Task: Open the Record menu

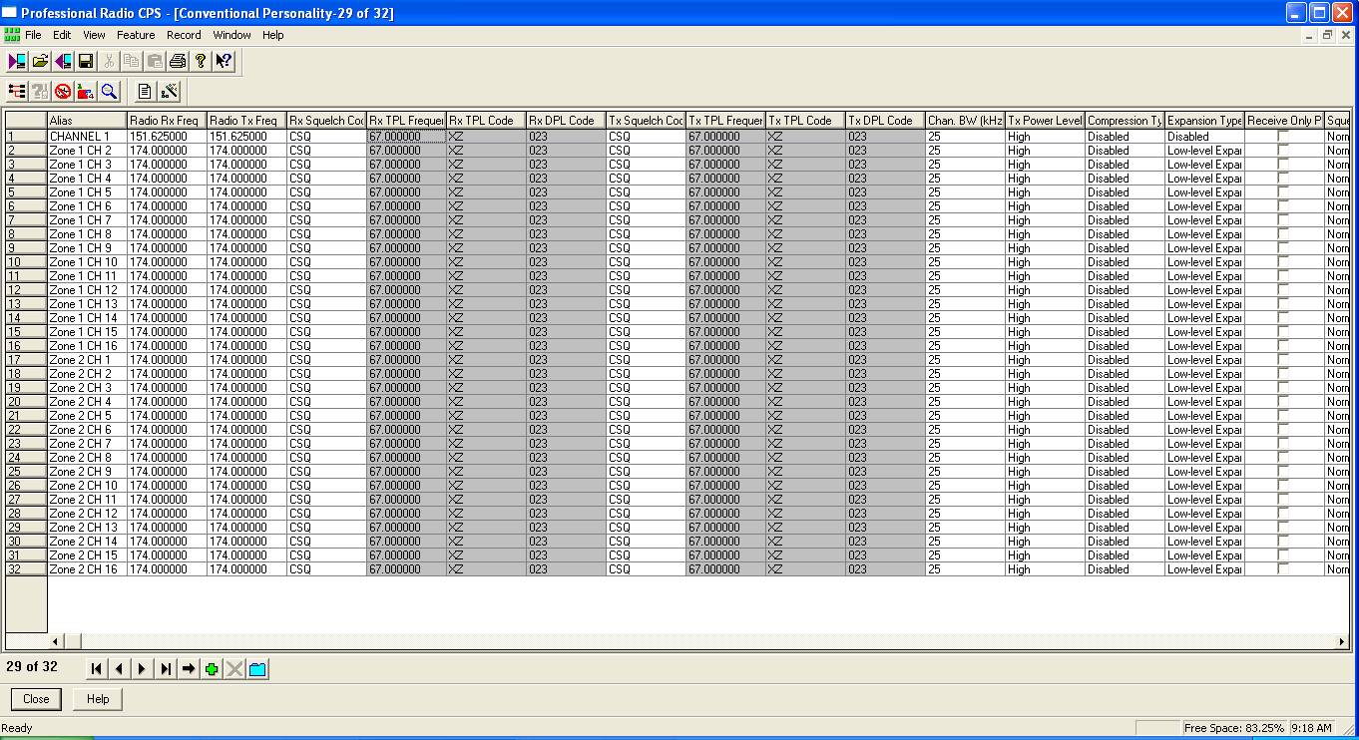Action: click(x=184, y=35)
